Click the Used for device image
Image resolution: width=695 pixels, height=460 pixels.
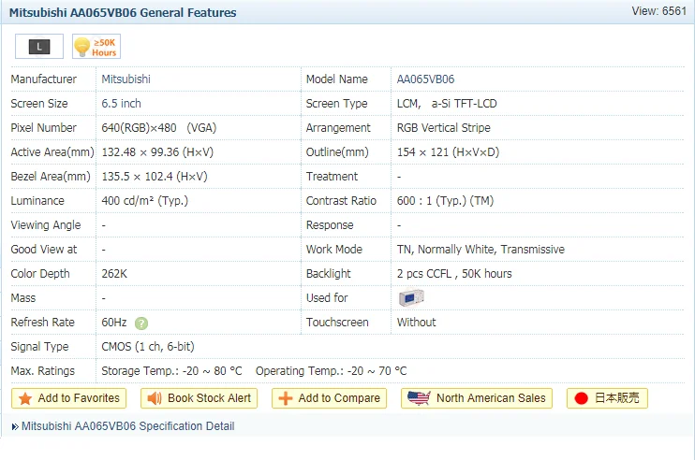[x=411, y=297]
